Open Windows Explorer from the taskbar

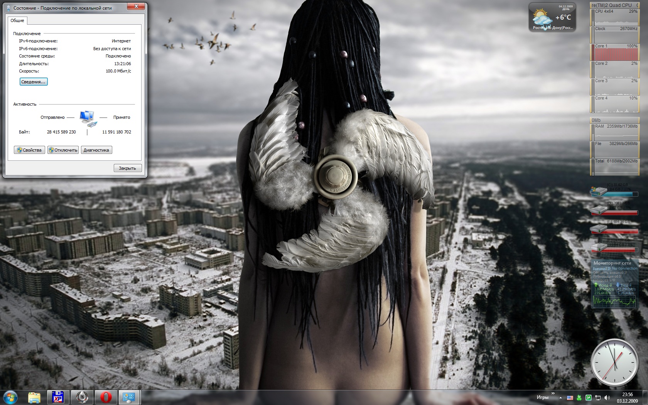[34, 397]
